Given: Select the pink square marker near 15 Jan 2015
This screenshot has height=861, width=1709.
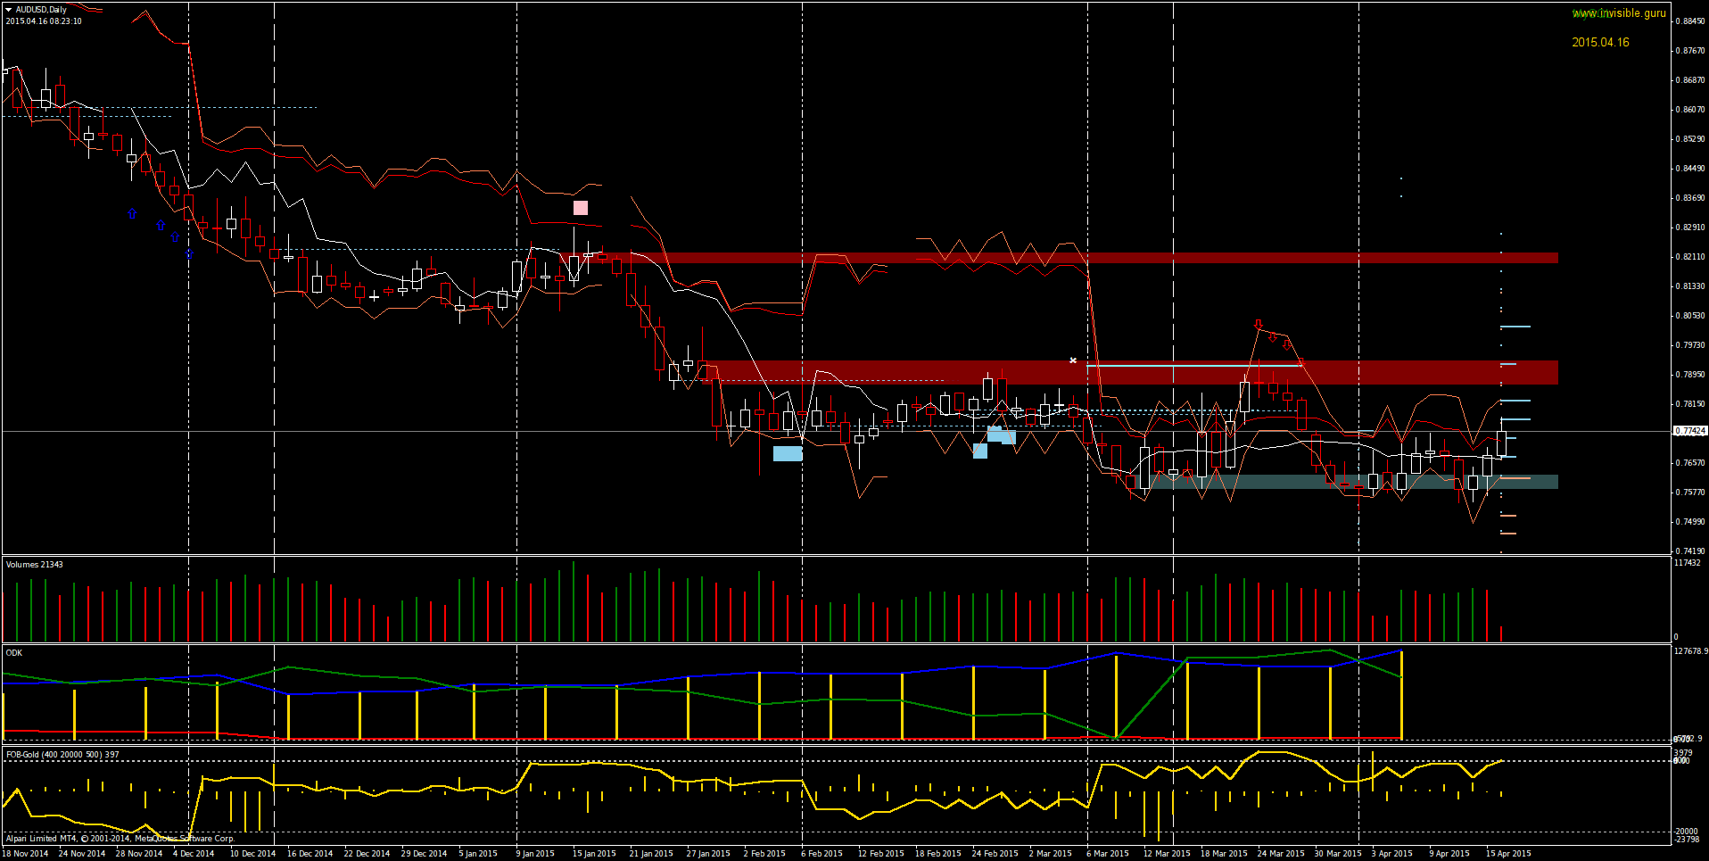Looking at the screenshot, I should click(581, 208).
